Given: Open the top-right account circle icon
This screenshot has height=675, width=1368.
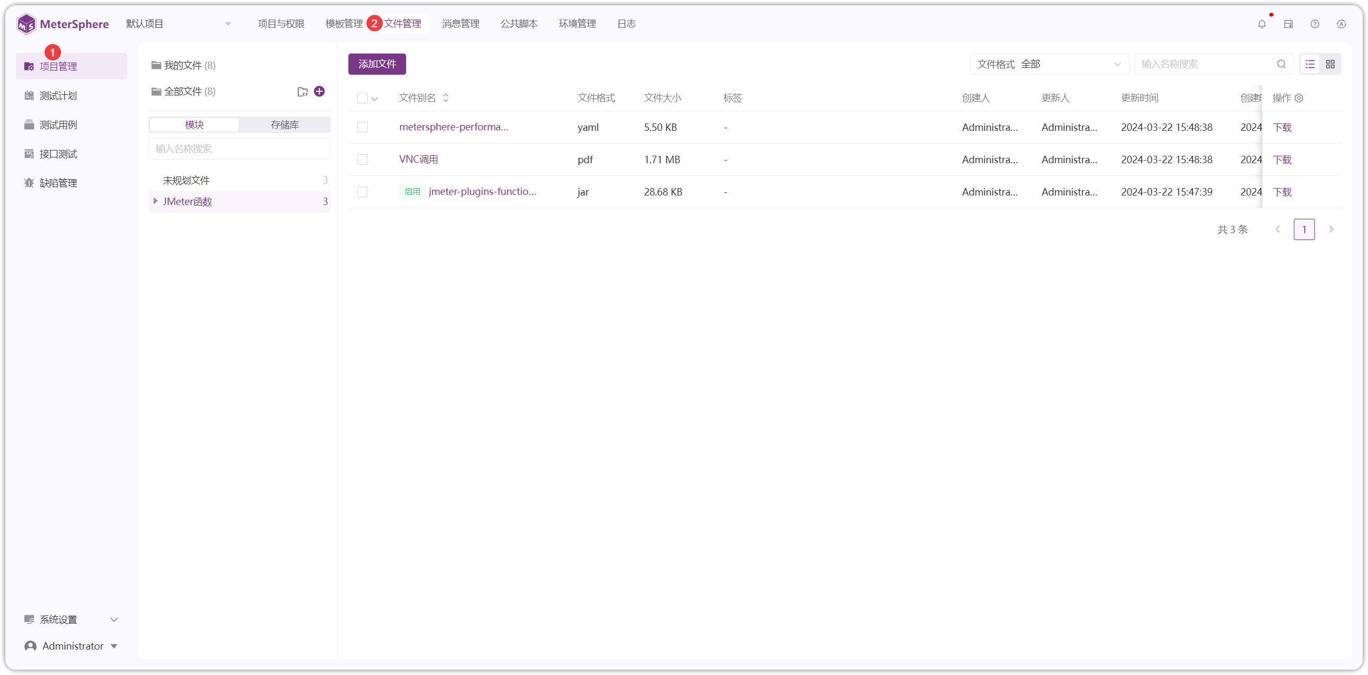Looking at the screenshot, I should click(x=1341, y=24).
